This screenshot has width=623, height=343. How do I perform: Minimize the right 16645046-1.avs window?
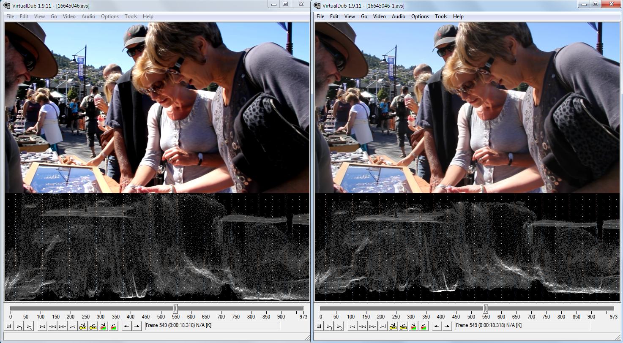coord(584,4)
